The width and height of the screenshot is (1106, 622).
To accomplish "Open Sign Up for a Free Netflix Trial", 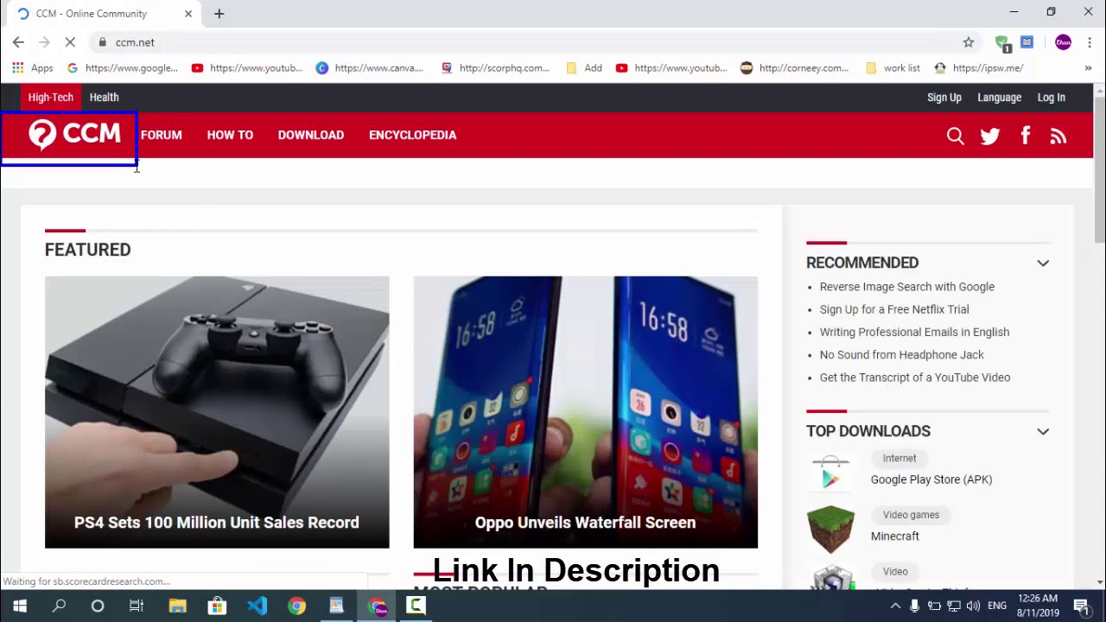I will 894,309.
